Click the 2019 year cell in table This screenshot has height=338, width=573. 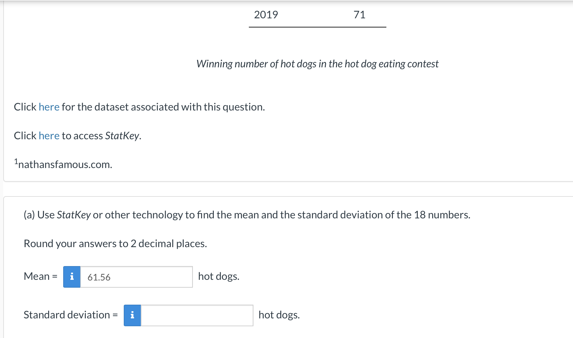(266, 15)
